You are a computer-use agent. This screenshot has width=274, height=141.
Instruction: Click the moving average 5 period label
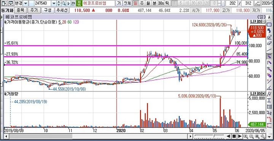[60, 22]
